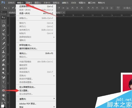Select the Horizontal Type tool
The height and width of the screenshot is (108, 132).
3,82
